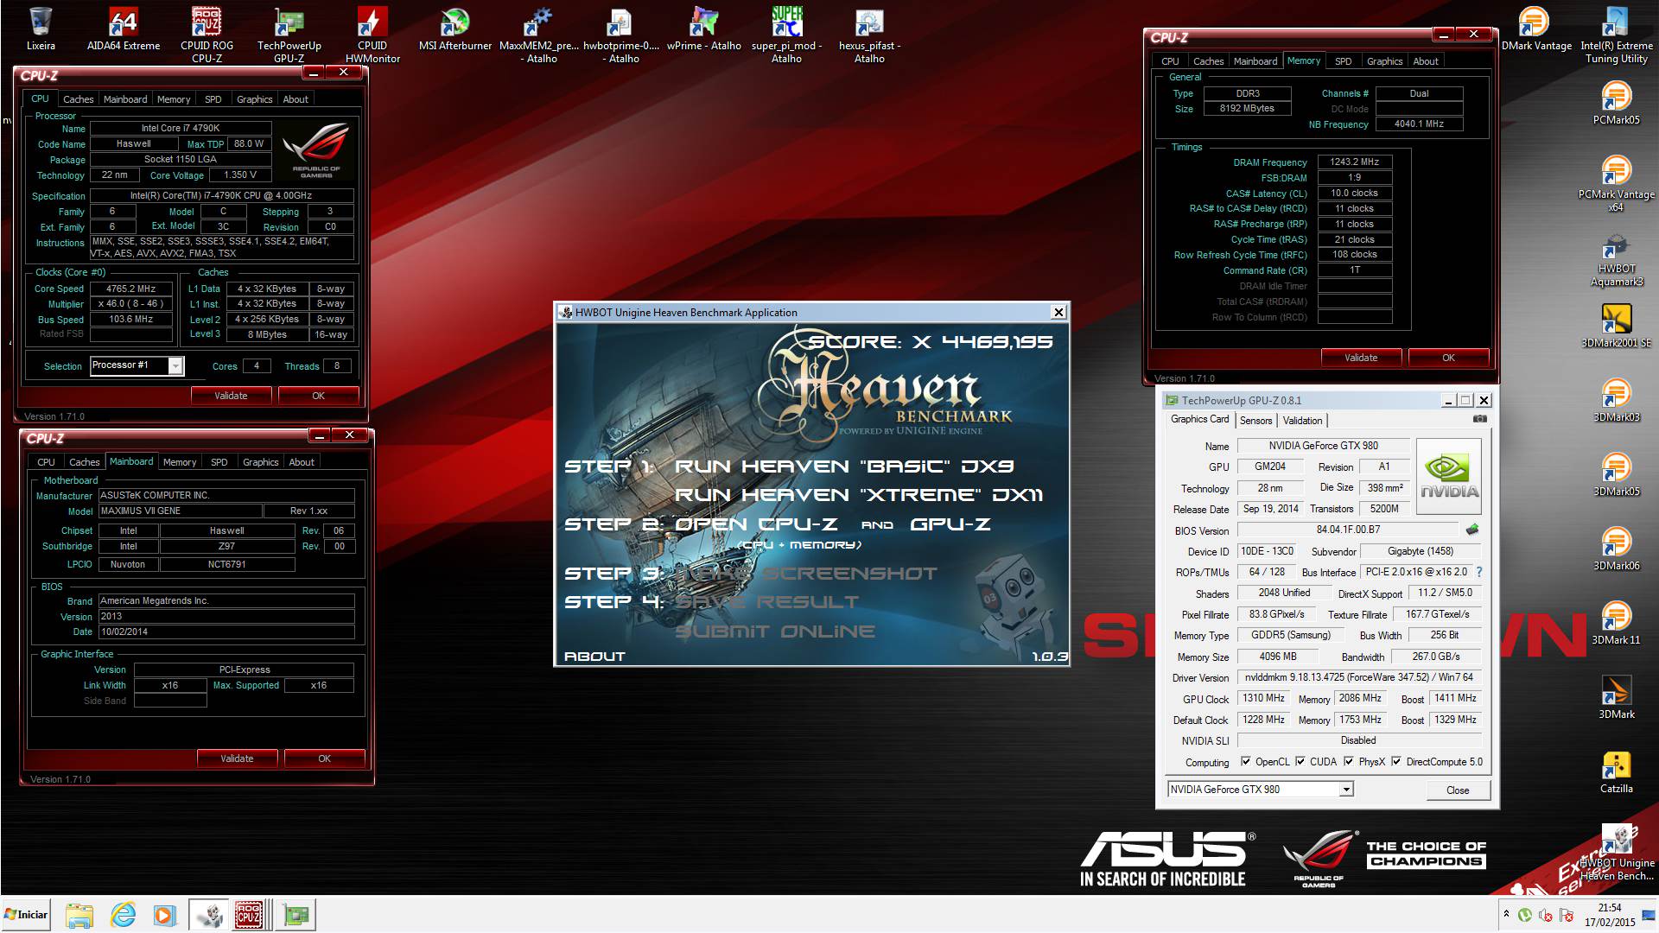
Task: Click taskbar clock showing 21:54
Action: (1609, 915)
